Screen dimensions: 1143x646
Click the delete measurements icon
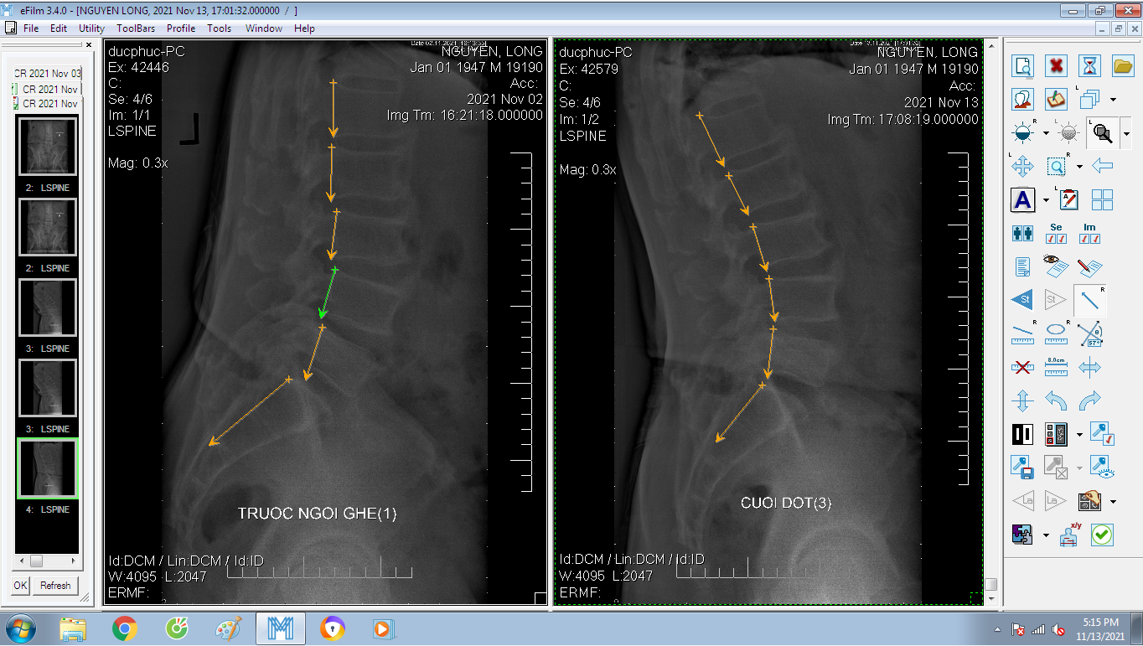tap(1022, 367)
